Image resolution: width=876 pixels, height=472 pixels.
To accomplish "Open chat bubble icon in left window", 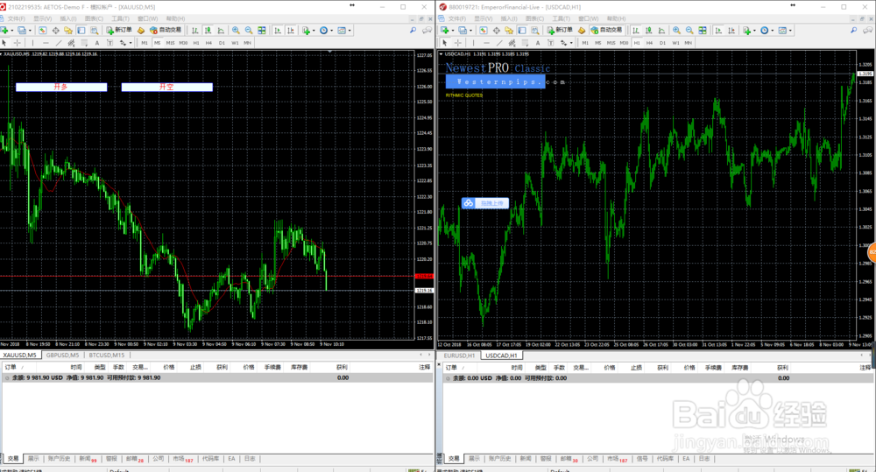I will [427, 30].
